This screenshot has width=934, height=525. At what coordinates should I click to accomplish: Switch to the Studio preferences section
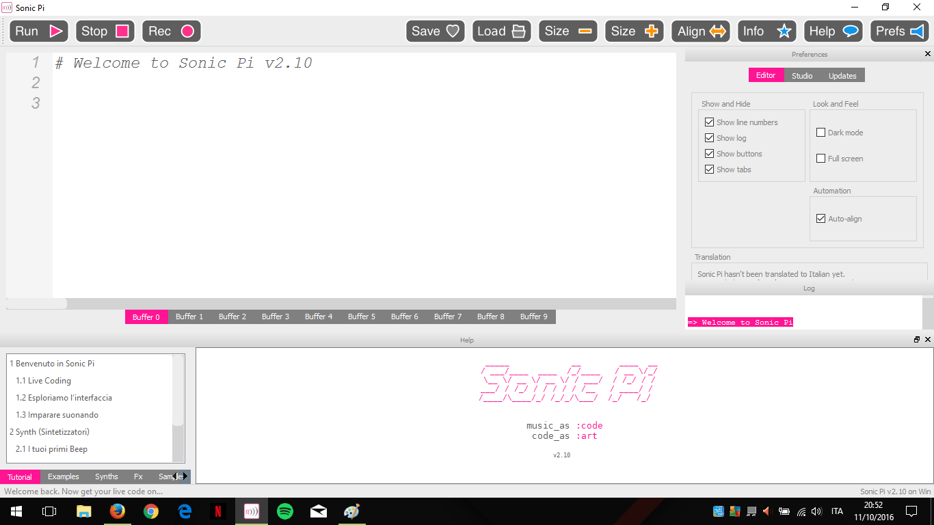pyautogui.click(x=801, y=75)
